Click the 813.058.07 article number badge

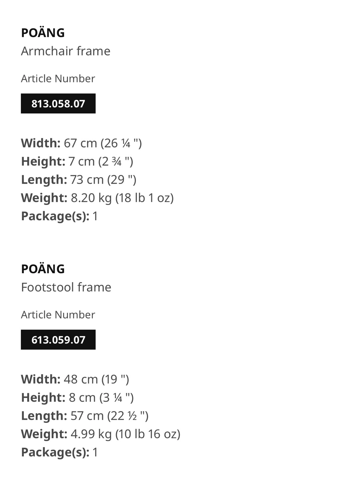click(58, 103)
